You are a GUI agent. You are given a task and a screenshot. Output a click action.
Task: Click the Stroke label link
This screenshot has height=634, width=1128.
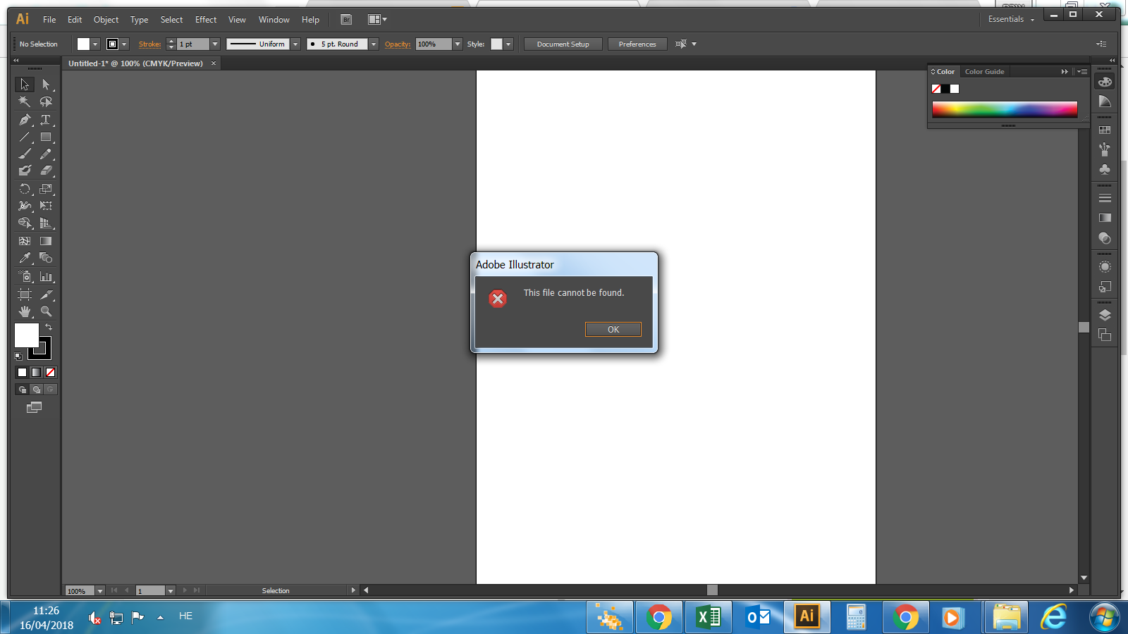coord(150,44)
